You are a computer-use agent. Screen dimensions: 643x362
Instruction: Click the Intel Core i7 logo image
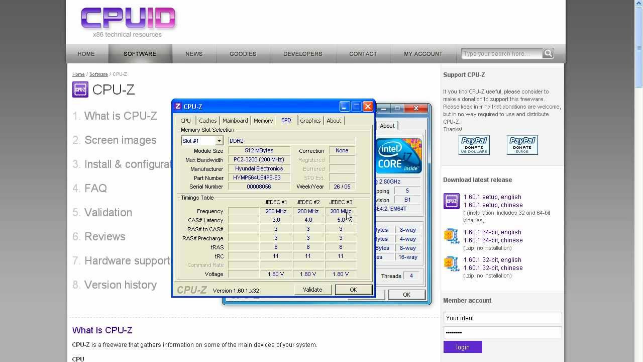[x=399, y=156]
